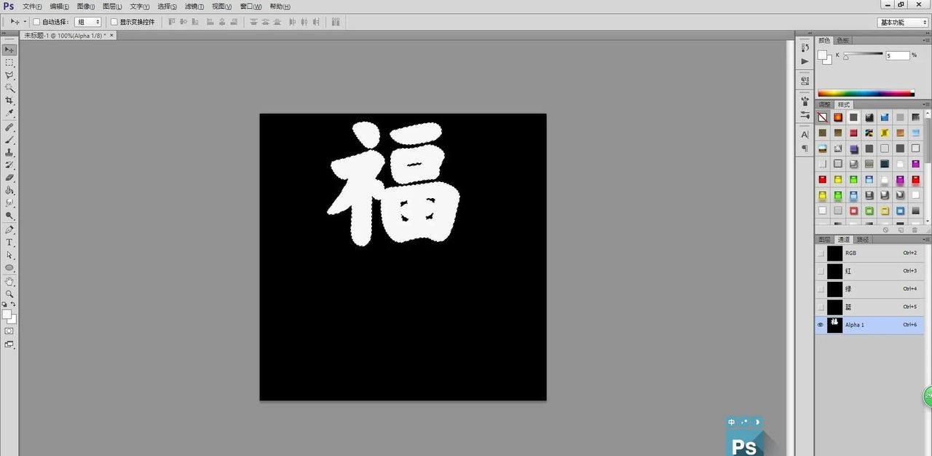Select the Magic Wand tool
Screen dimensions: 932x456
click(9, 88)
